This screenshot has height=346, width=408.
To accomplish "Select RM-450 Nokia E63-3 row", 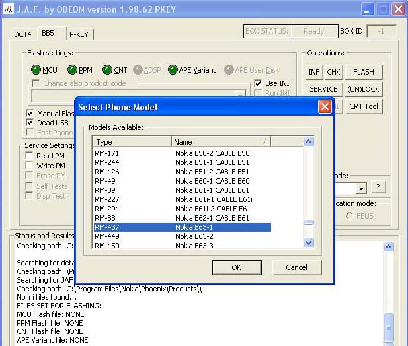I will [182, 246].
